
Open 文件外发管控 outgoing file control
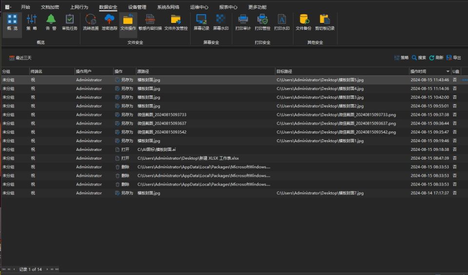click(x=176, y=23)
